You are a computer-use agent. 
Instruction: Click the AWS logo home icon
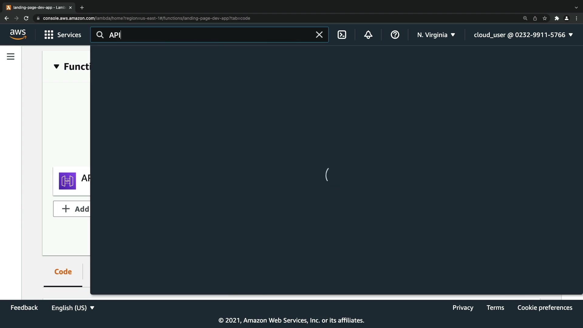click(x=18, y=35)
